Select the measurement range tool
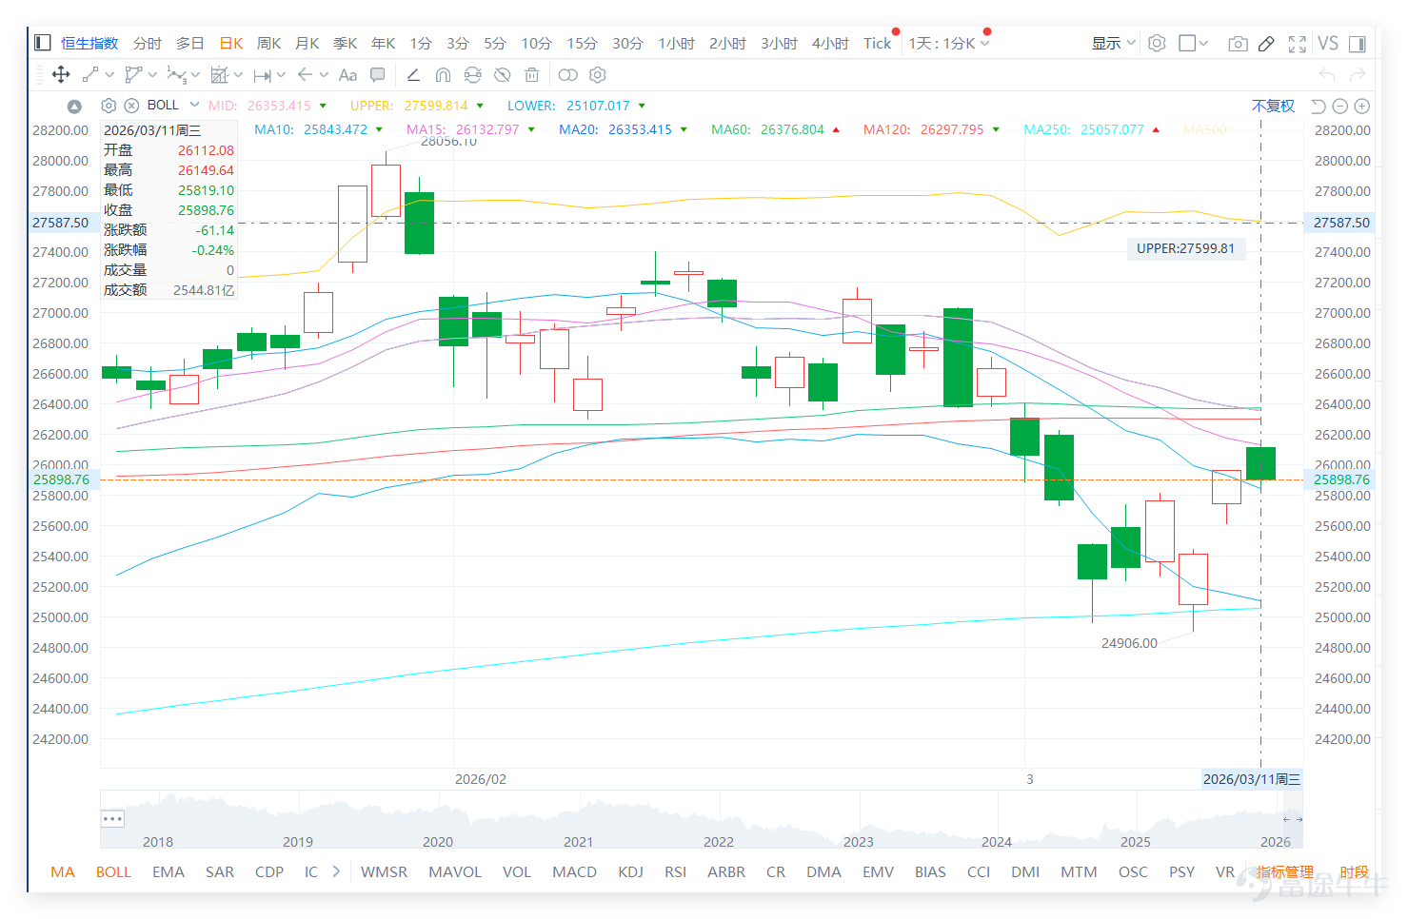This screenshot has height=919, width=1408. (x=263, y=75)
